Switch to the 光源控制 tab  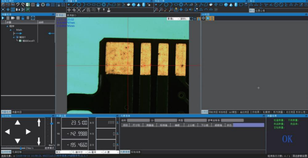(17, 152)
